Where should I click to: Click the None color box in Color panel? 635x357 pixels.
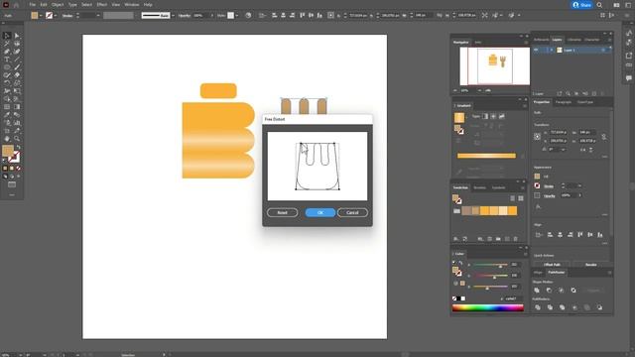(x=454, y=298)
